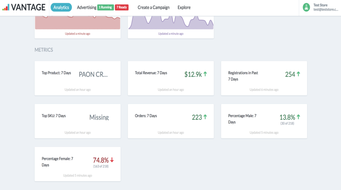Click the red area chart thumbnail
The height and width of the screenshot is (190, 341).
[77, 23]
